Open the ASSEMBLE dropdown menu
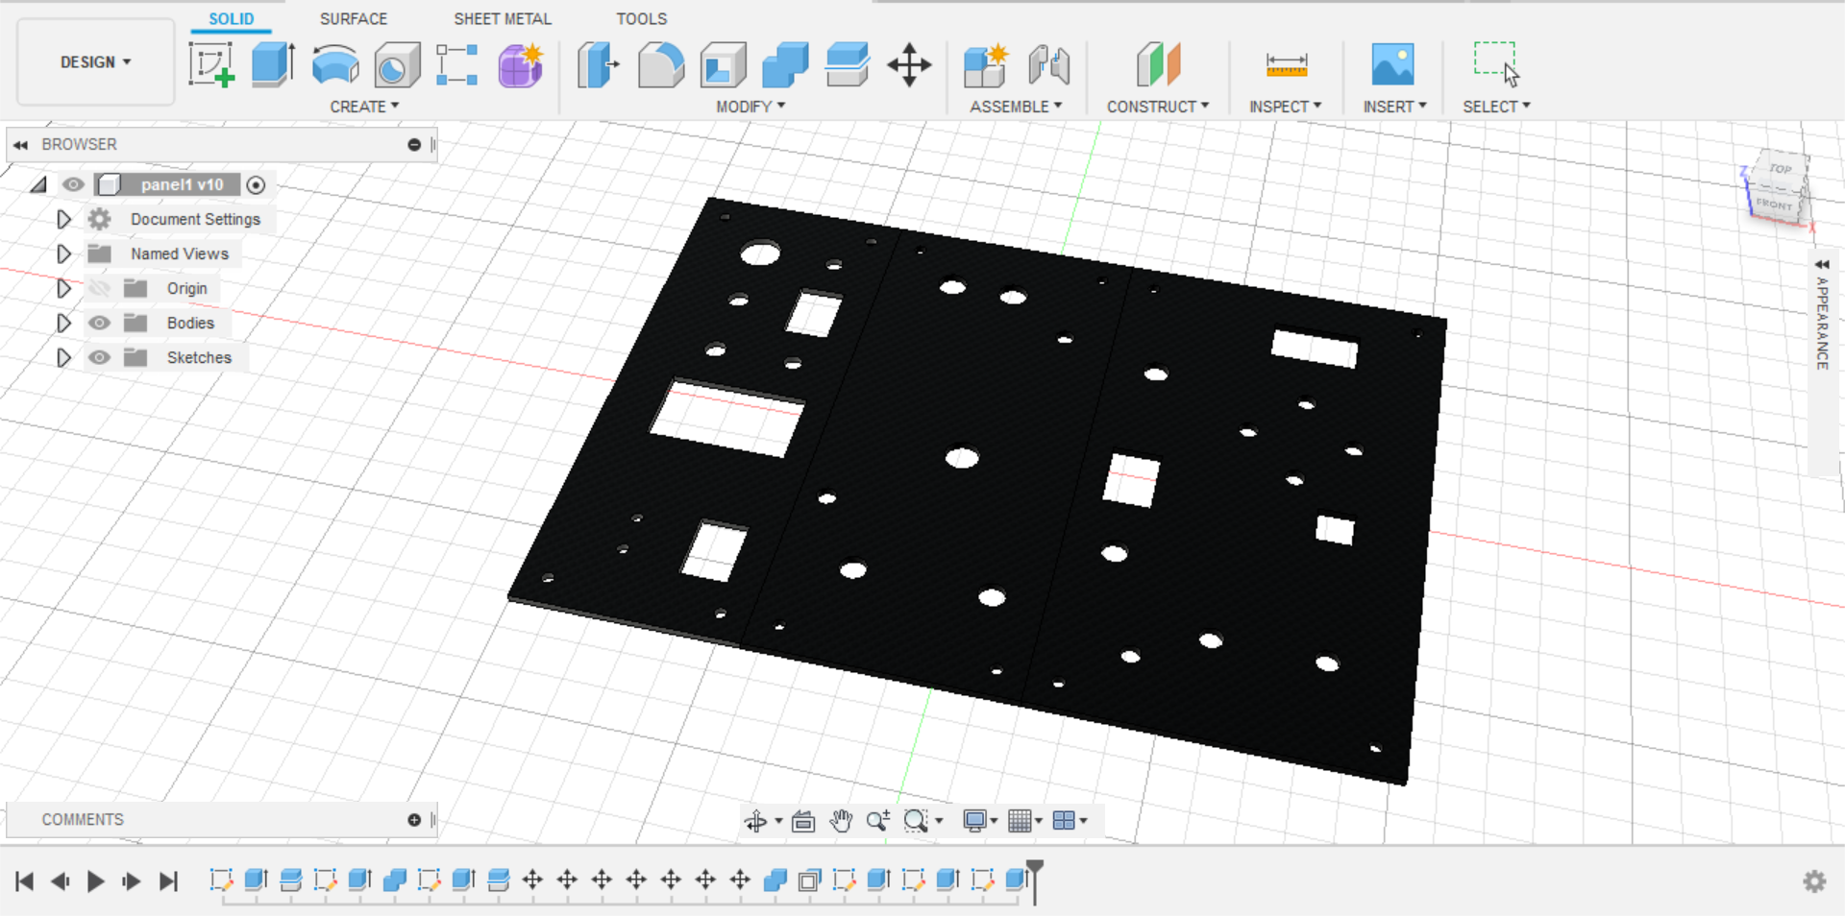This screenshot has height=916, width=1845. [1016, 107]
